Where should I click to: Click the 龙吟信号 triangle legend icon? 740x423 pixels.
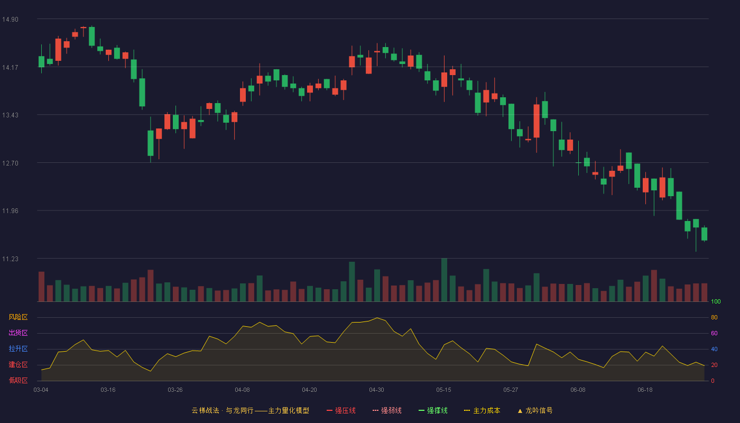pos(520,411)
